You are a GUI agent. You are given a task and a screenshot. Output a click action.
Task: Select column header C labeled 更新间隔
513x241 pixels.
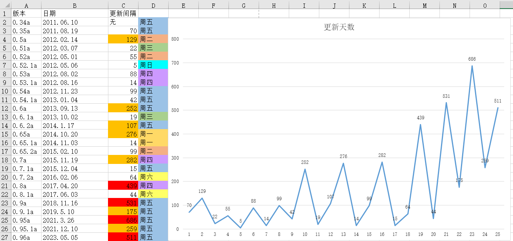click(123, 5)
